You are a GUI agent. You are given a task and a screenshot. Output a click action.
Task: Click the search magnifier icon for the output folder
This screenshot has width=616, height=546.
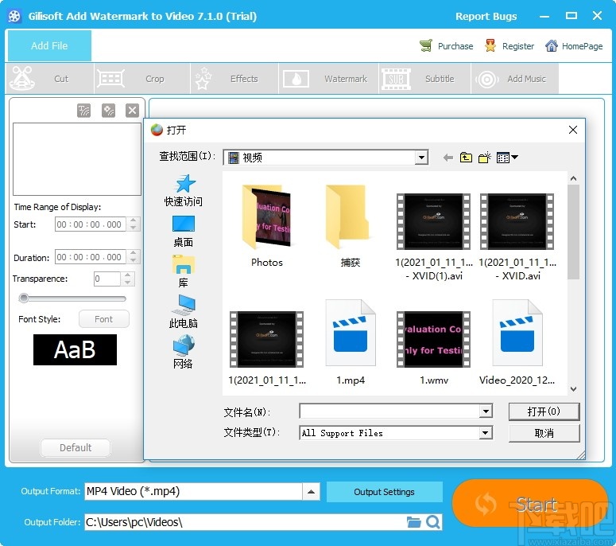pyautogui.click(x=433, y=522)
